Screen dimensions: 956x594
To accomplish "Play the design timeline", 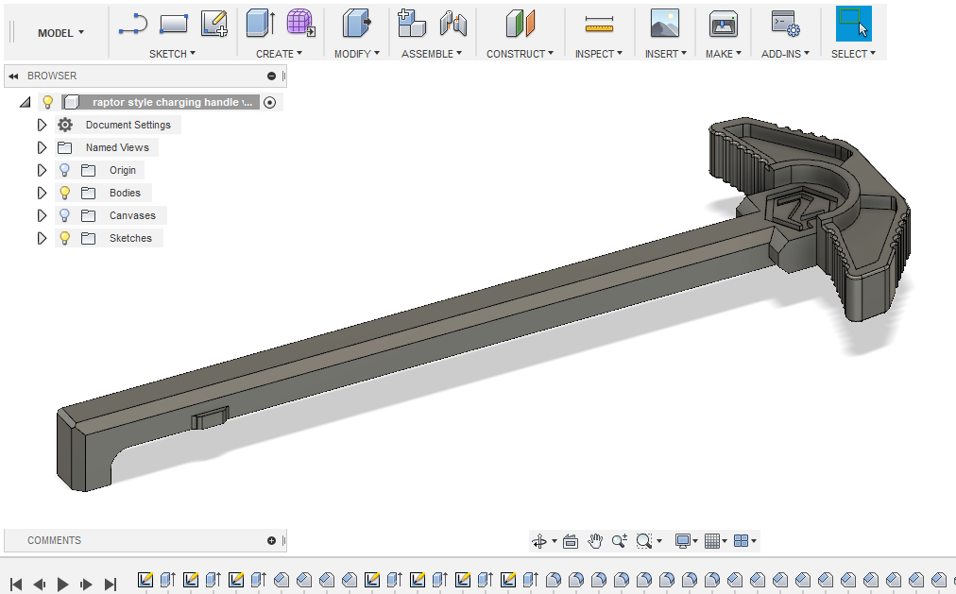I will click(62, 585).
